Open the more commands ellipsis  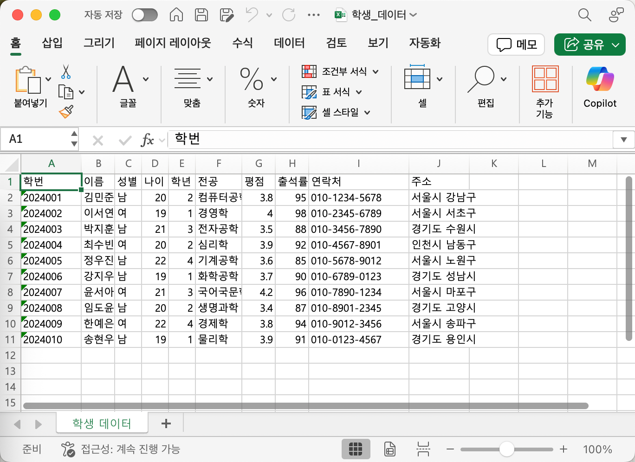(314, 15)
